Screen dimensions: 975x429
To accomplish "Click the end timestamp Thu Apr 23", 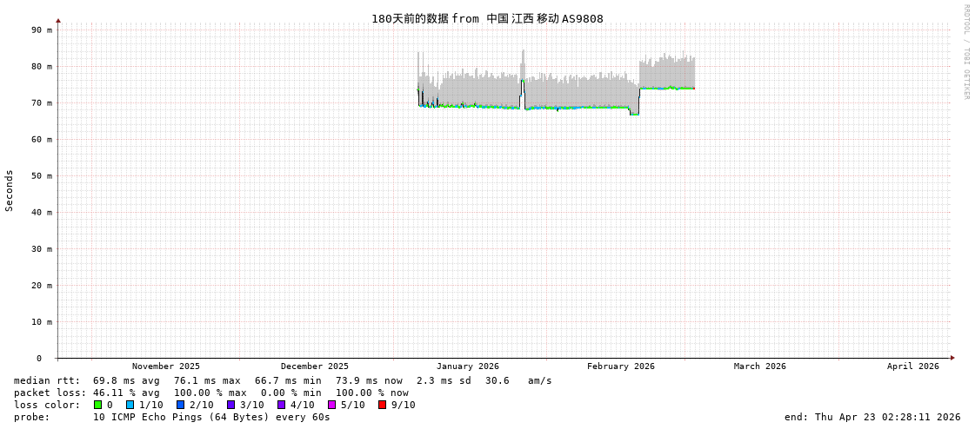I will [871, 417].
